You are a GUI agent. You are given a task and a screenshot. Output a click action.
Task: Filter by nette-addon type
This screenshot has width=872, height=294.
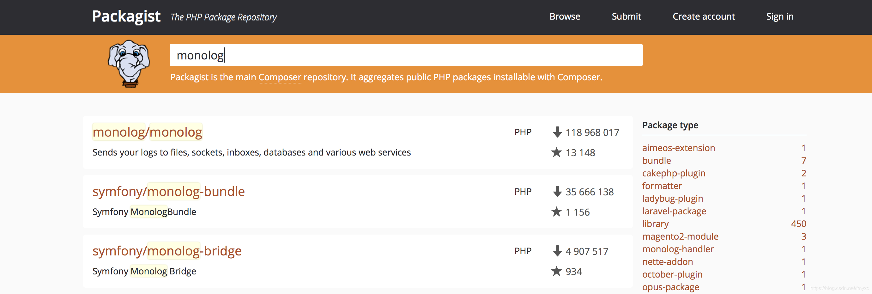(x=667, y=262)
